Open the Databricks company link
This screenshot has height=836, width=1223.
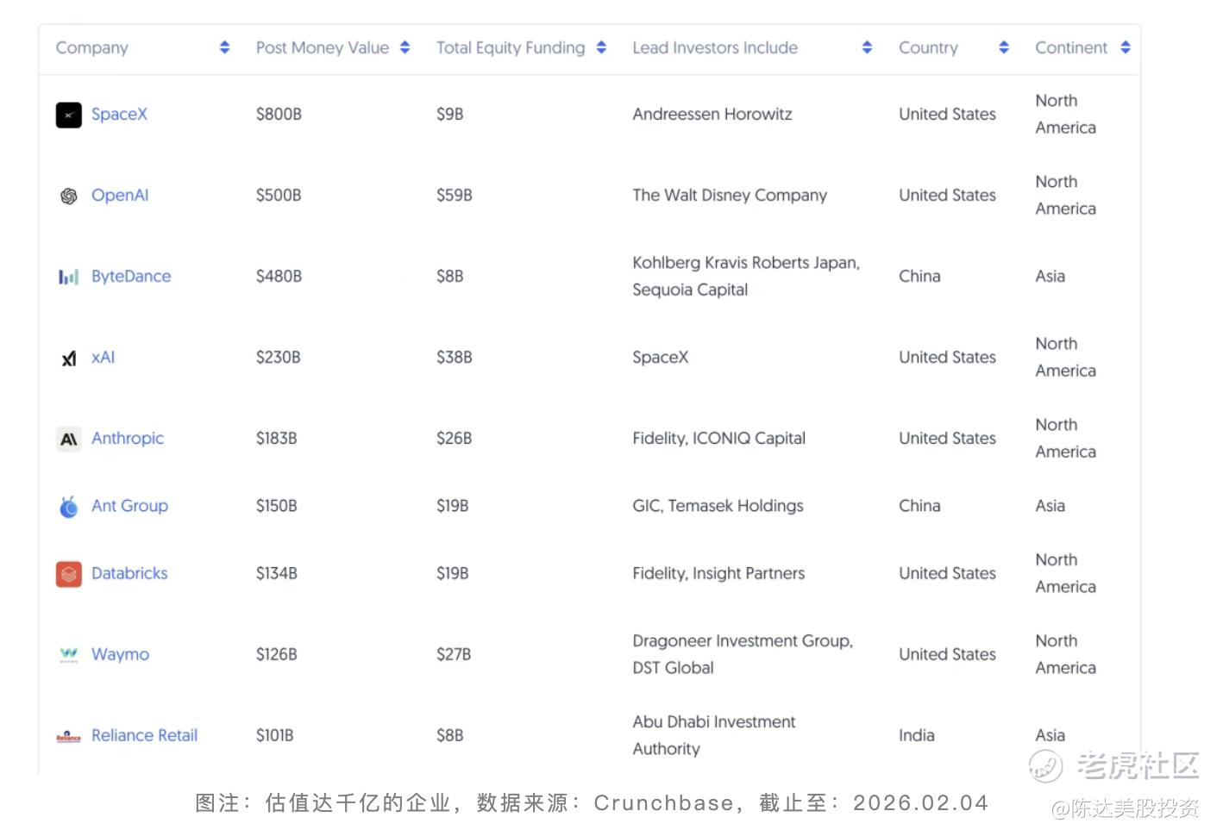click(x=129, y=573)
